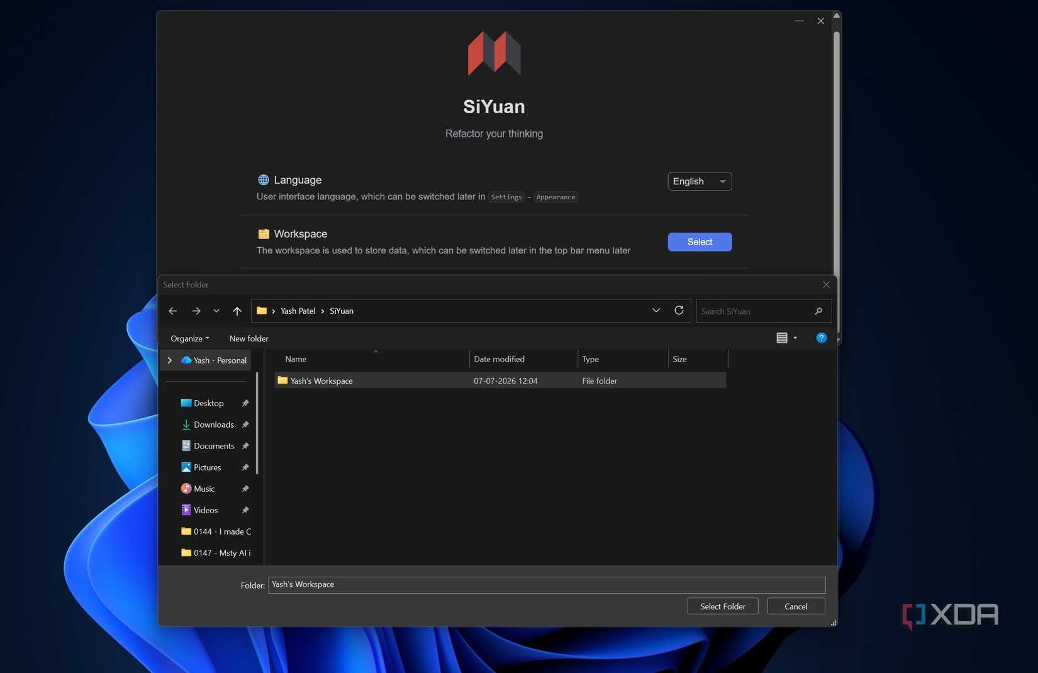Cancel the Select Folder dialog
Image resolution: width=1038 pixels, height=673 pixels.
click(796, 606)
